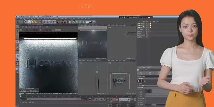This screenshot has height=107, width=214.
Task: Click the first attribute numeric input field
Action: (148, 90)
